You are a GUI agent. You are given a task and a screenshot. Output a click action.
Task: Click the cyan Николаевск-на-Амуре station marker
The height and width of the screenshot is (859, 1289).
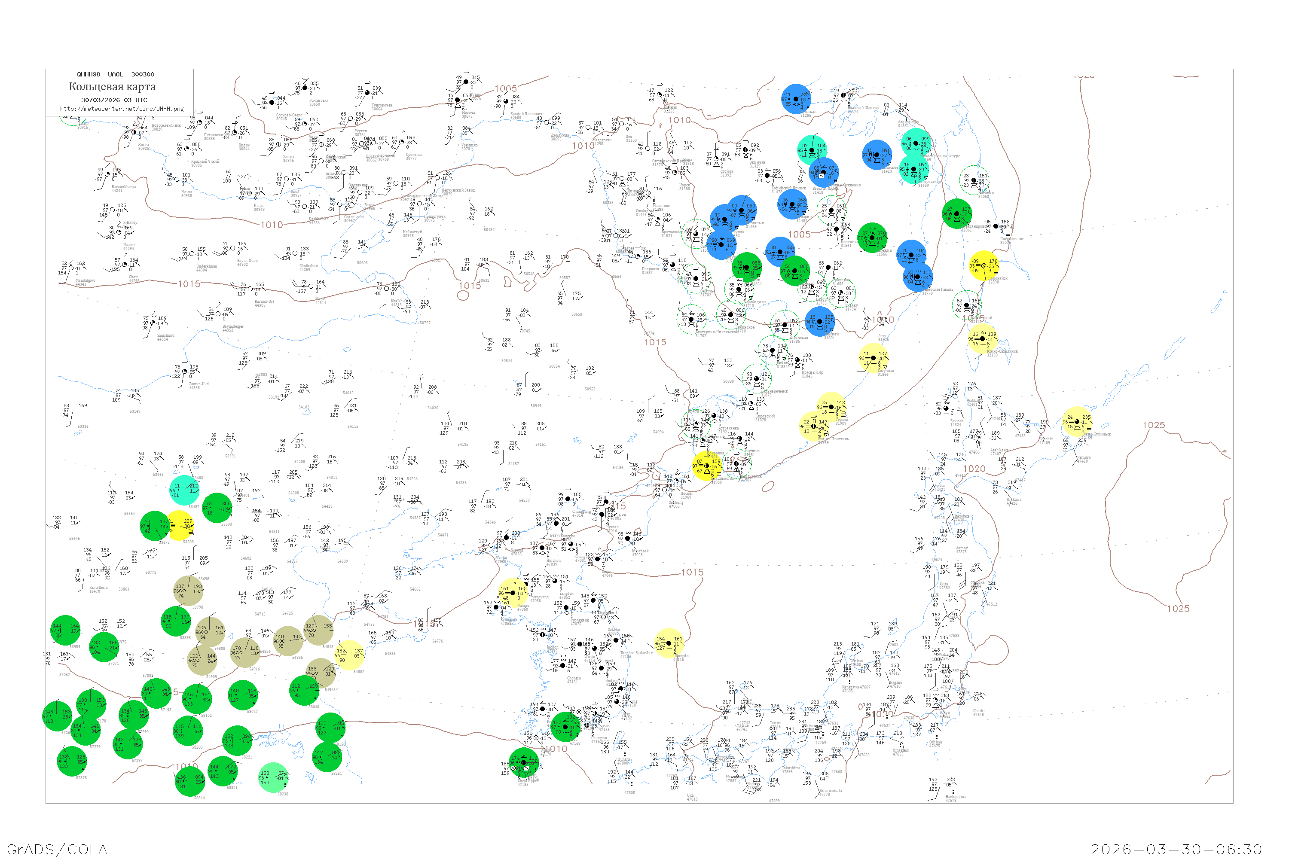916,143
